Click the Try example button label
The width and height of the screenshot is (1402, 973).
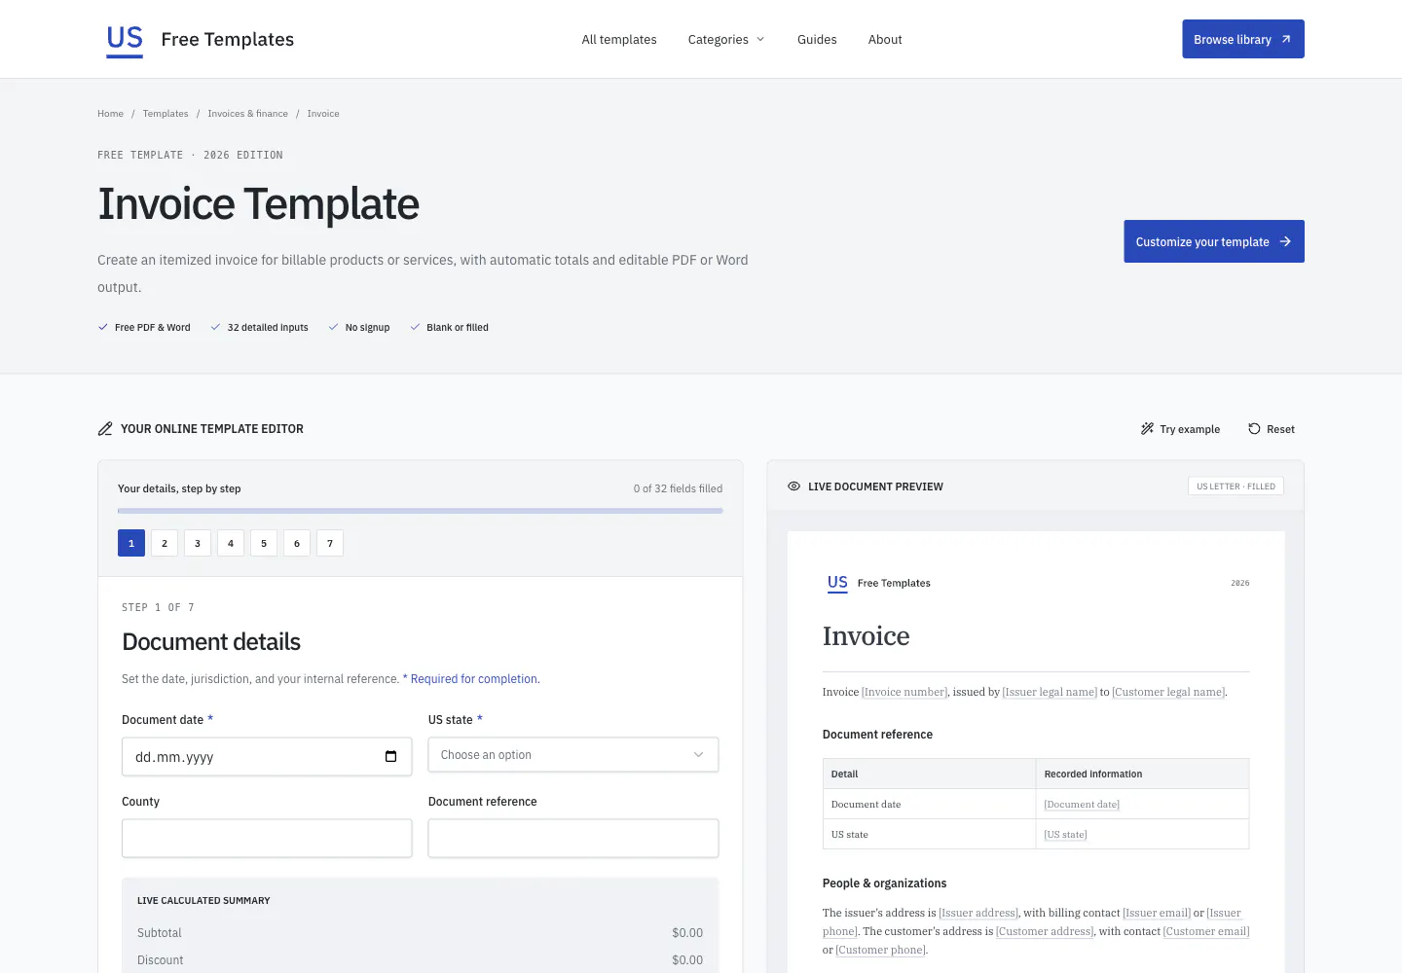pyautogui.click(x=1190, y=429)
